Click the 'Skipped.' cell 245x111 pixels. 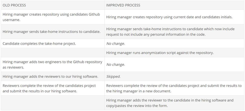(113, 76)
